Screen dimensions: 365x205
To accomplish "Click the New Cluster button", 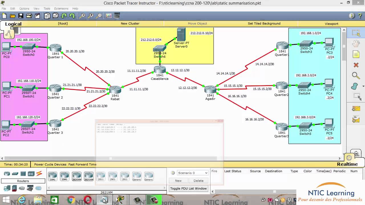I will pyautogui.click(x=130, y=24).
